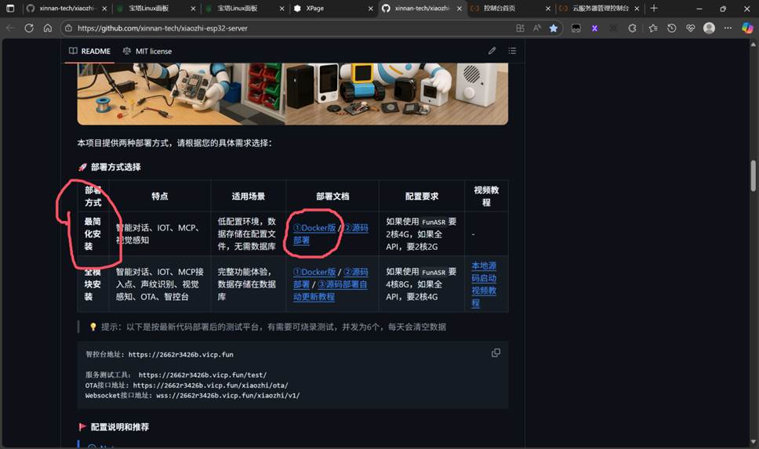Open the tab actions menu at far left
Viewport: 759px width, 449px height.
point(10,8)
